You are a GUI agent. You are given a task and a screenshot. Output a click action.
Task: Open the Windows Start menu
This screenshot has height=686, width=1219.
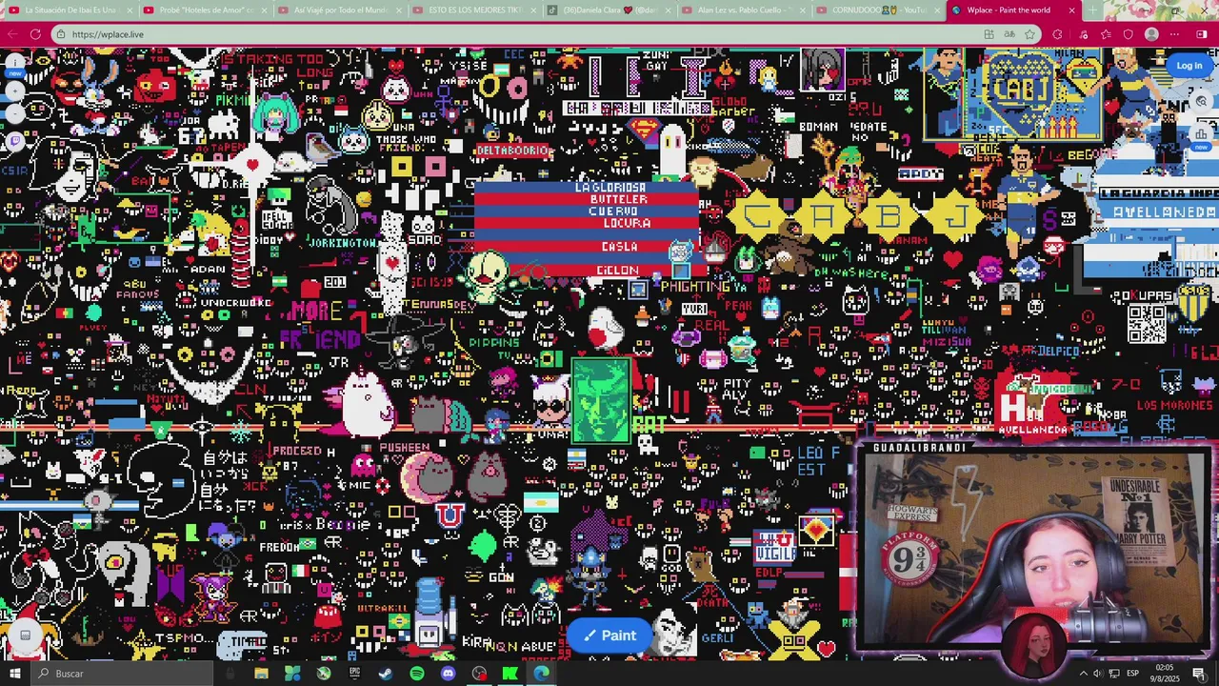click(15, 674)
